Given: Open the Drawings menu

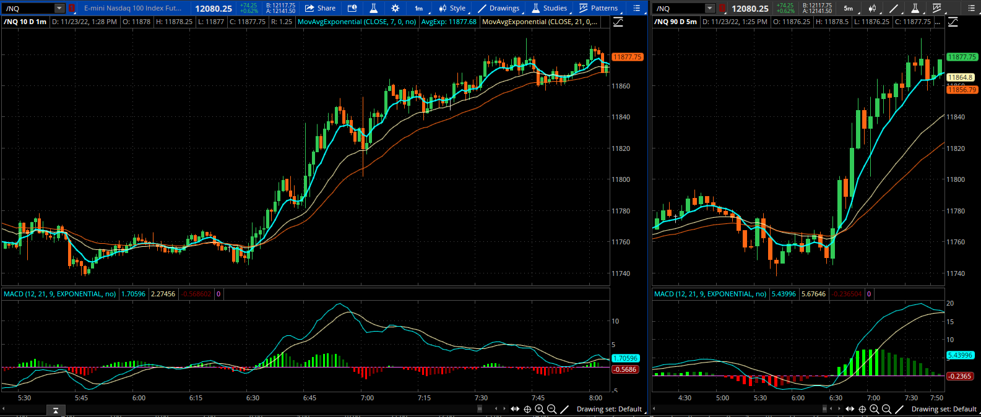Looking at the screenshot, I should click(499, 9).
